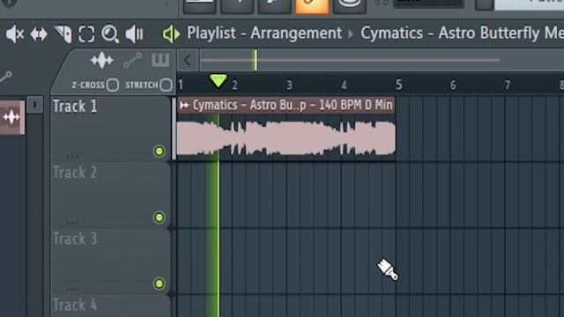Jump to bar 2 on timeline
Screen dimensions: 564x317
point(234,85)
